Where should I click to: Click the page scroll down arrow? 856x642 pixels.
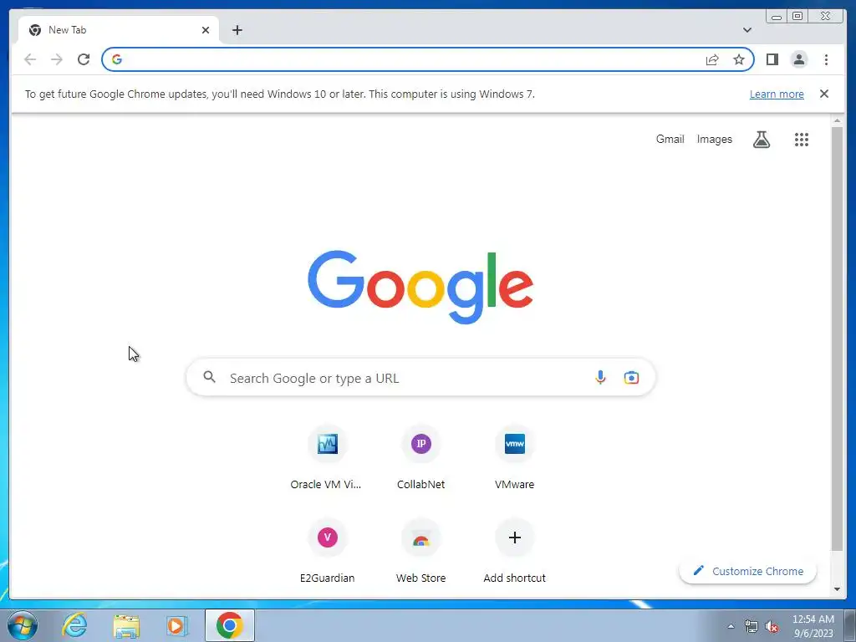(x=837, y=589)
